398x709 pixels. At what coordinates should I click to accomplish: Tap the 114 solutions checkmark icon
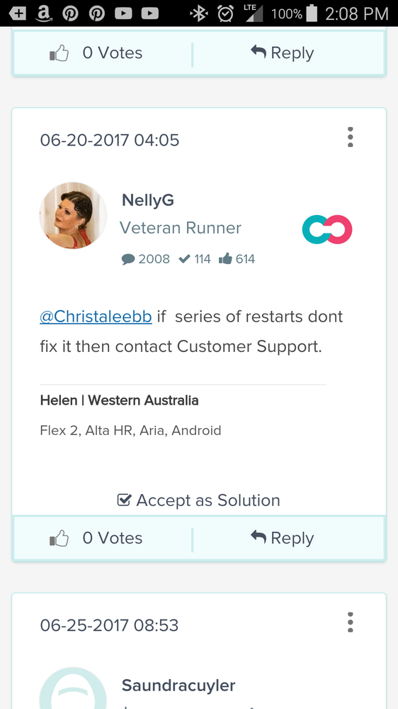184,259
